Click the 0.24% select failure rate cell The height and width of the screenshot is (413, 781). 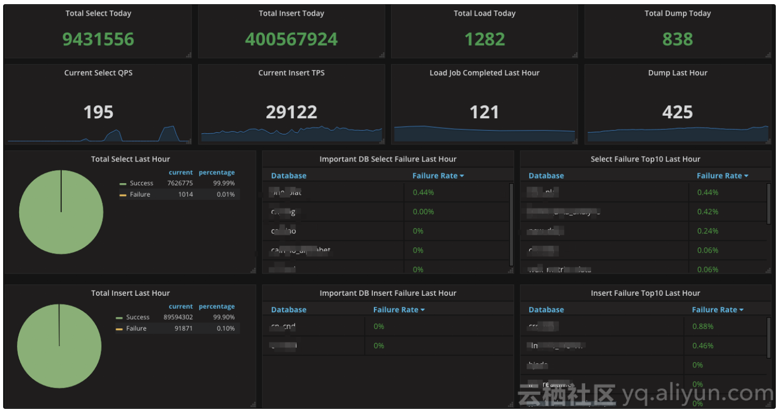tap(708, 231)
